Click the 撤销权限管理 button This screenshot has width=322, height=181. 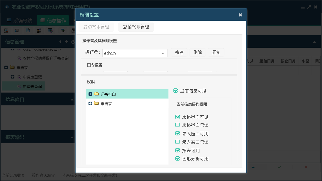[136, 27]
